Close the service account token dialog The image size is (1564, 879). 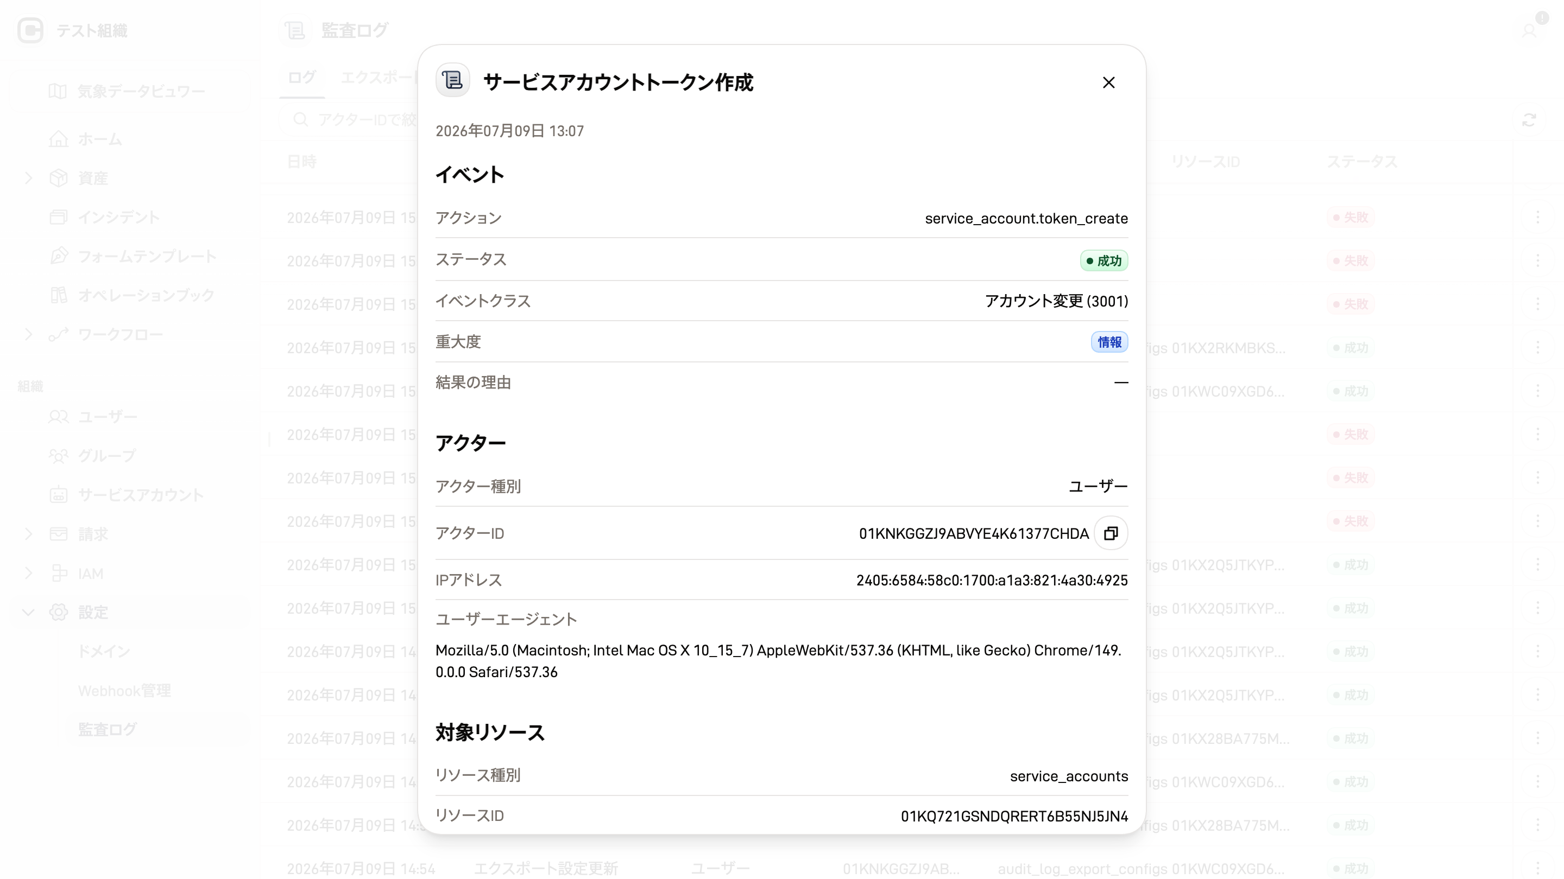tap(1108, 82)
